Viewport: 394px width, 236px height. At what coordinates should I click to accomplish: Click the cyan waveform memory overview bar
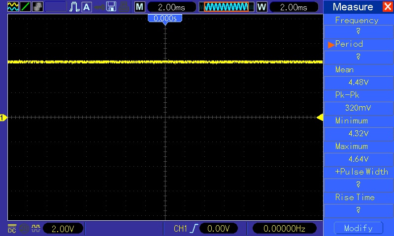pos(227,7)
